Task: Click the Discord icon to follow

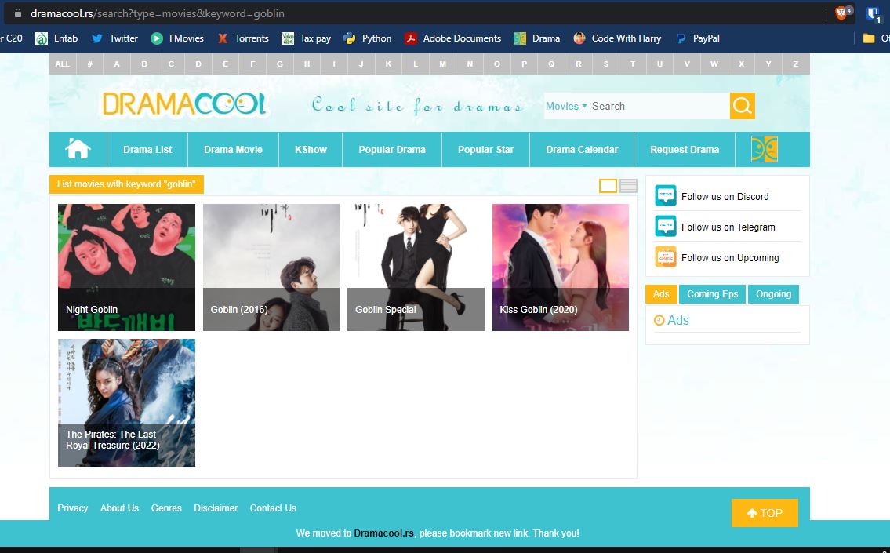Action: [x=665, y=195]
